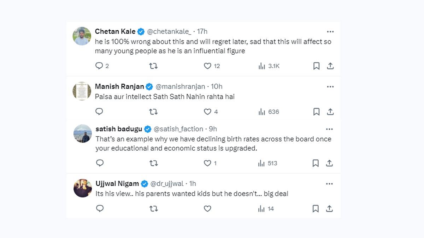Share Manish Ranjan's tweet
424x238 pixels.
(330, 112)
